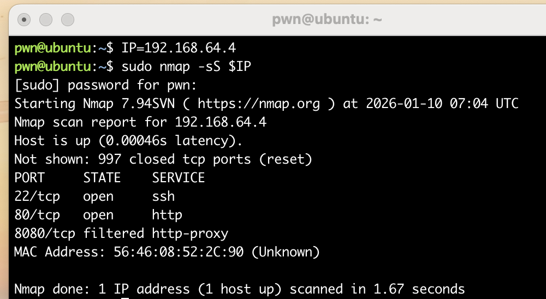Click the 22/tcp port entry
The image size is (546, 299).
[37, 196]
